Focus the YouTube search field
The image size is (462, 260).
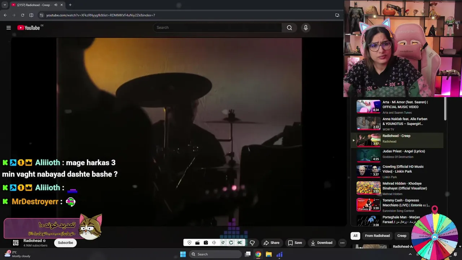(x=218, y=28)
